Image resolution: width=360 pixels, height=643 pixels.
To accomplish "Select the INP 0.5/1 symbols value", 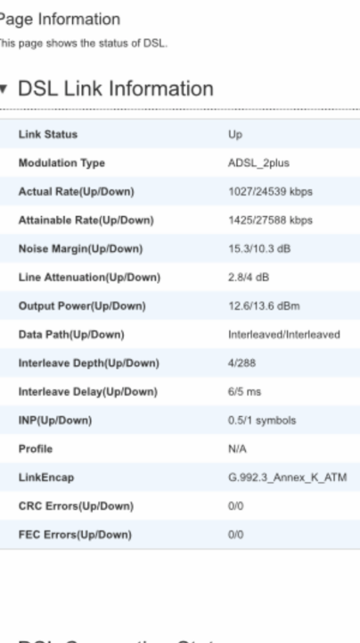I will point(262,421).
